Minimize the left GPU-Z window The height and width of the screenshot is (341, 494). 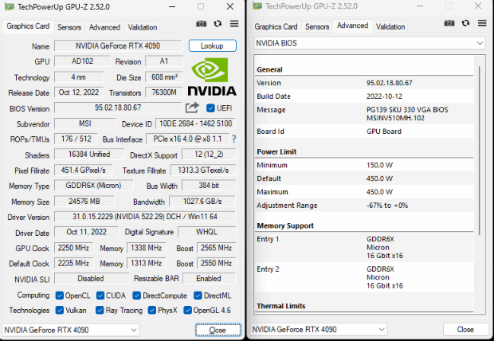(x=172, y=6)
